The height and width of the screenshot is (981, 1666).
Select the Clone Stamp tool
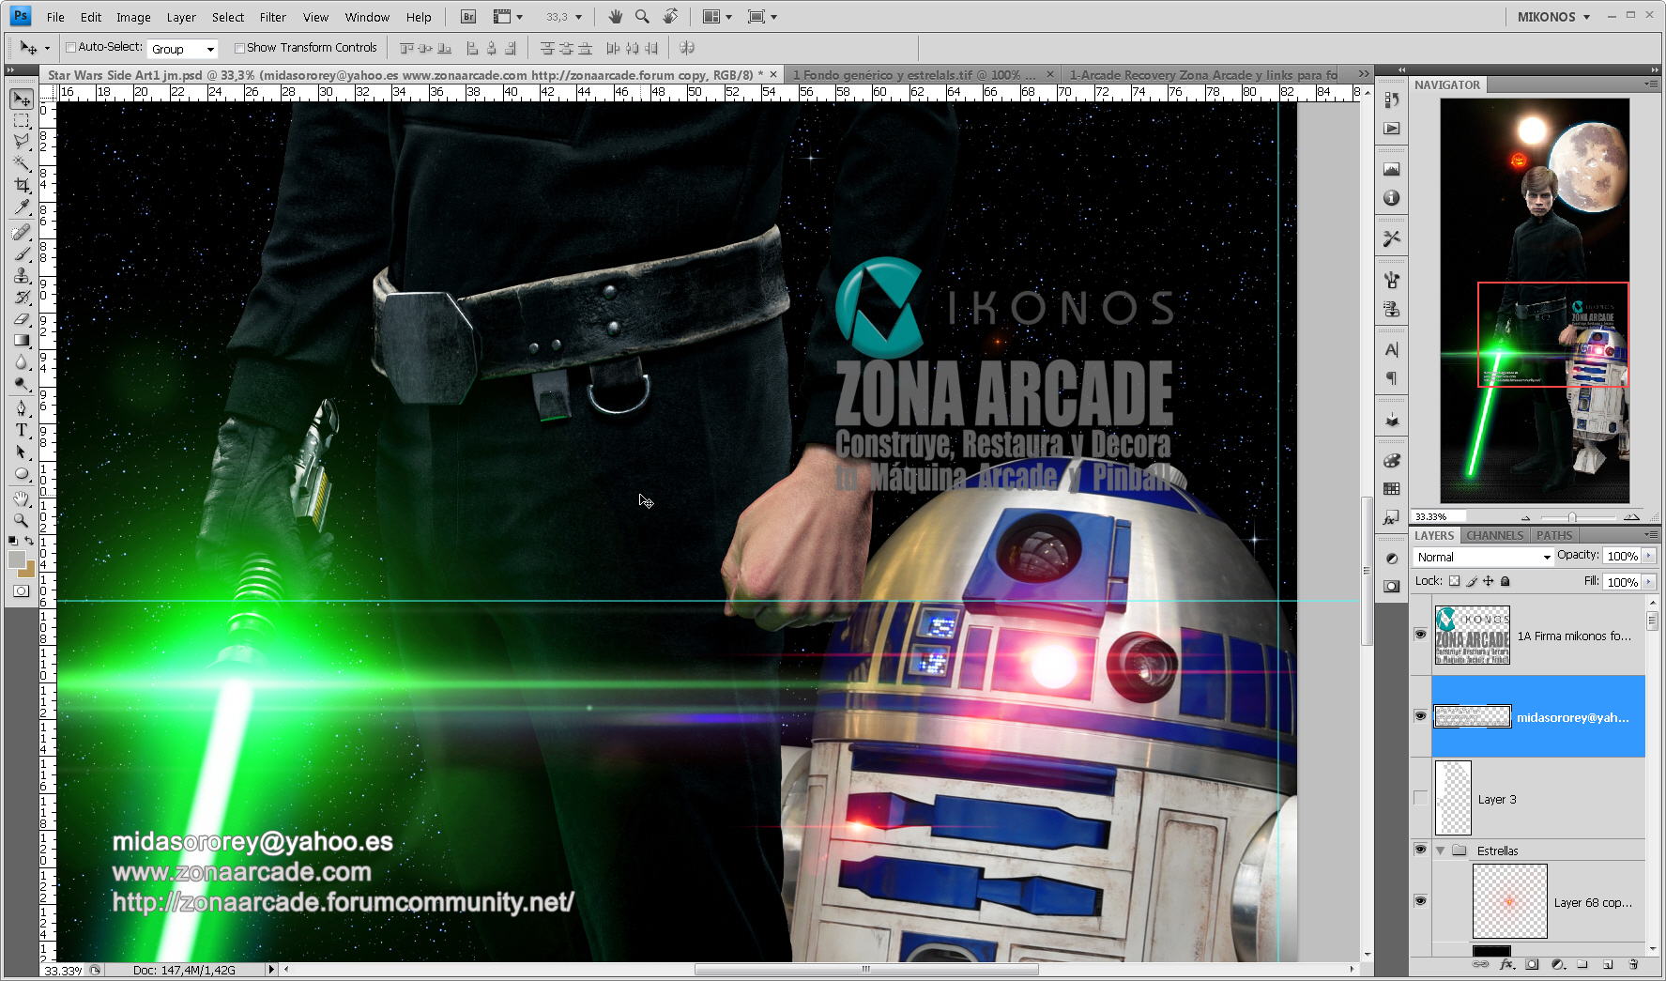[x=22, y=275]
